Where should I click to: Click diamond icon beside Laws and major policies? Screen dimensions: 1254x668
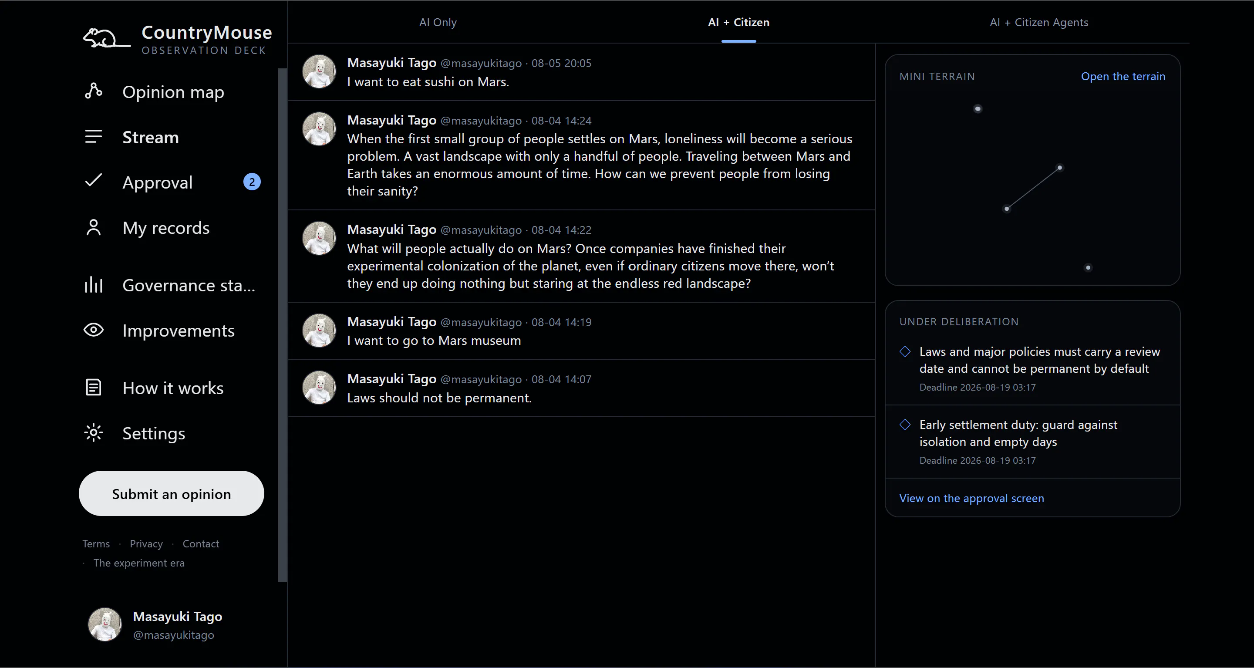pos(905,351)
